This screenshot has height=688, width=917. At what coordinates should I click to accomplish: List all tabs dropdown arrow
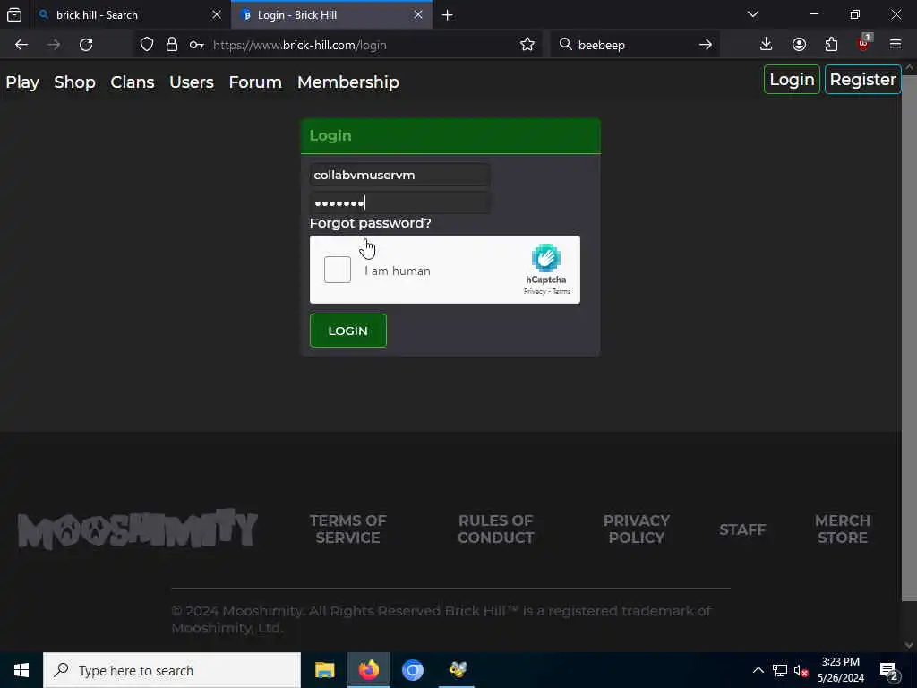coord(752,14)
